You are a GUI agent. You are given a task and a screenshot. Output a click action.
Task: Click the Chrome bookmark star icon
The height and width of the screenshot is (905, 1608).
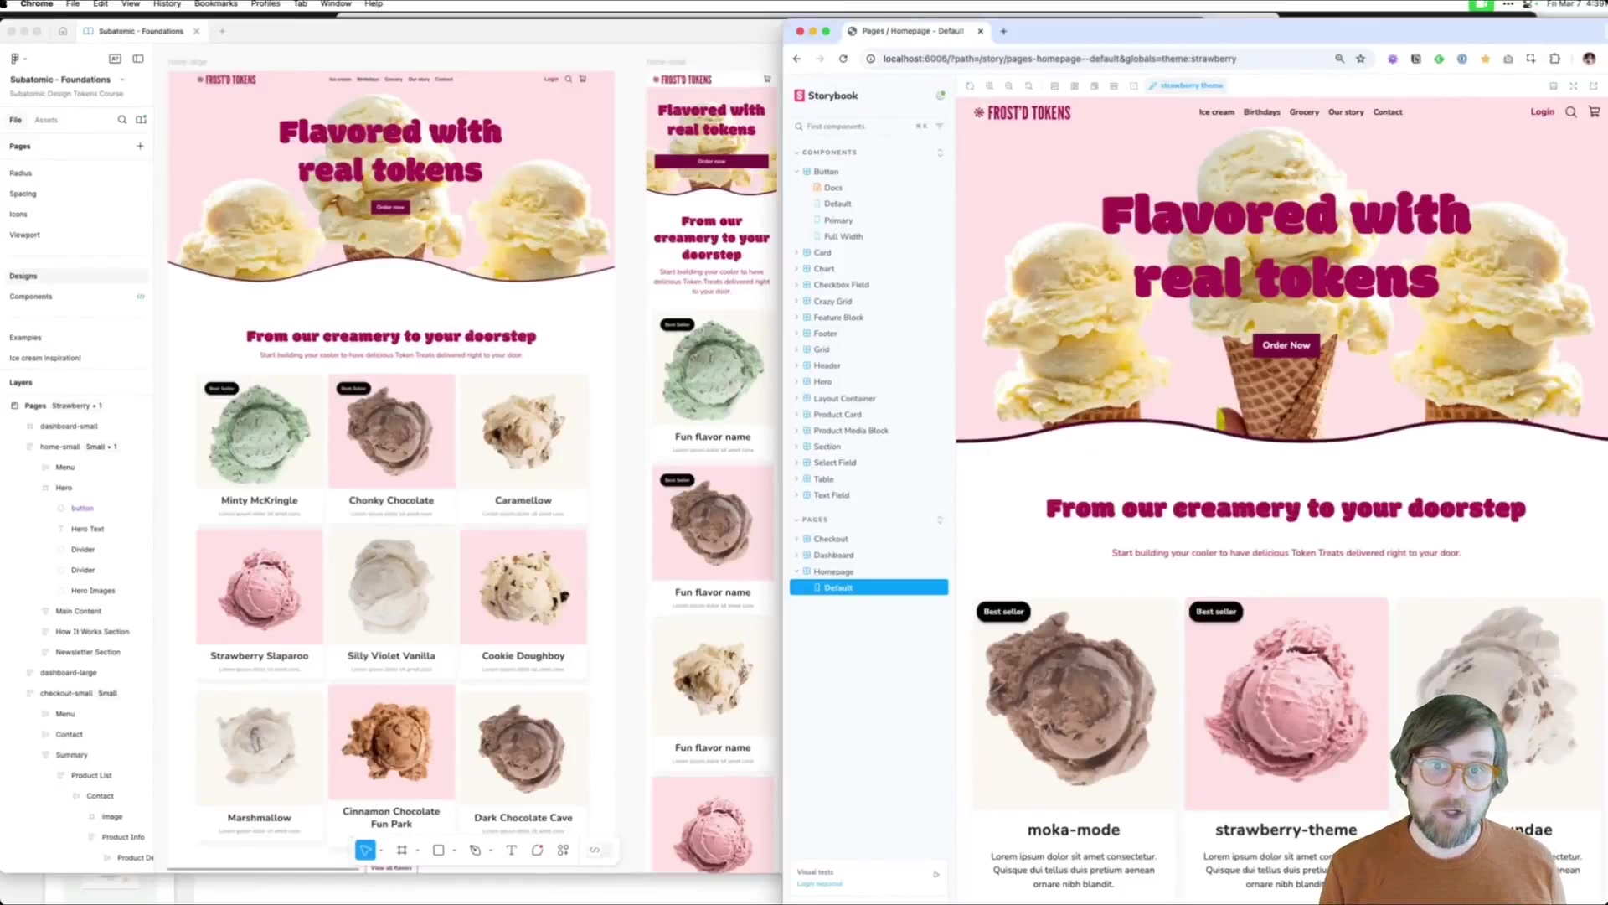click(x=1361, y=59)
